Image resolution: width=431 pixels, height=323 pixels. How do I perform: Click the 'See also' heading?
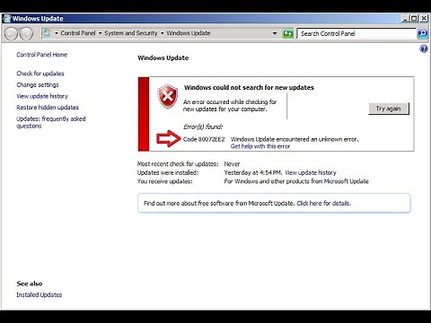pyautogui.click(x=30, y=284)
